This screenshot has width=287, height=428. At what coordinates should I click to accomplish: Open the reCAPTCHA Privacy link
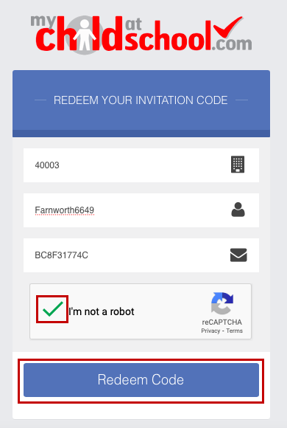210,331
